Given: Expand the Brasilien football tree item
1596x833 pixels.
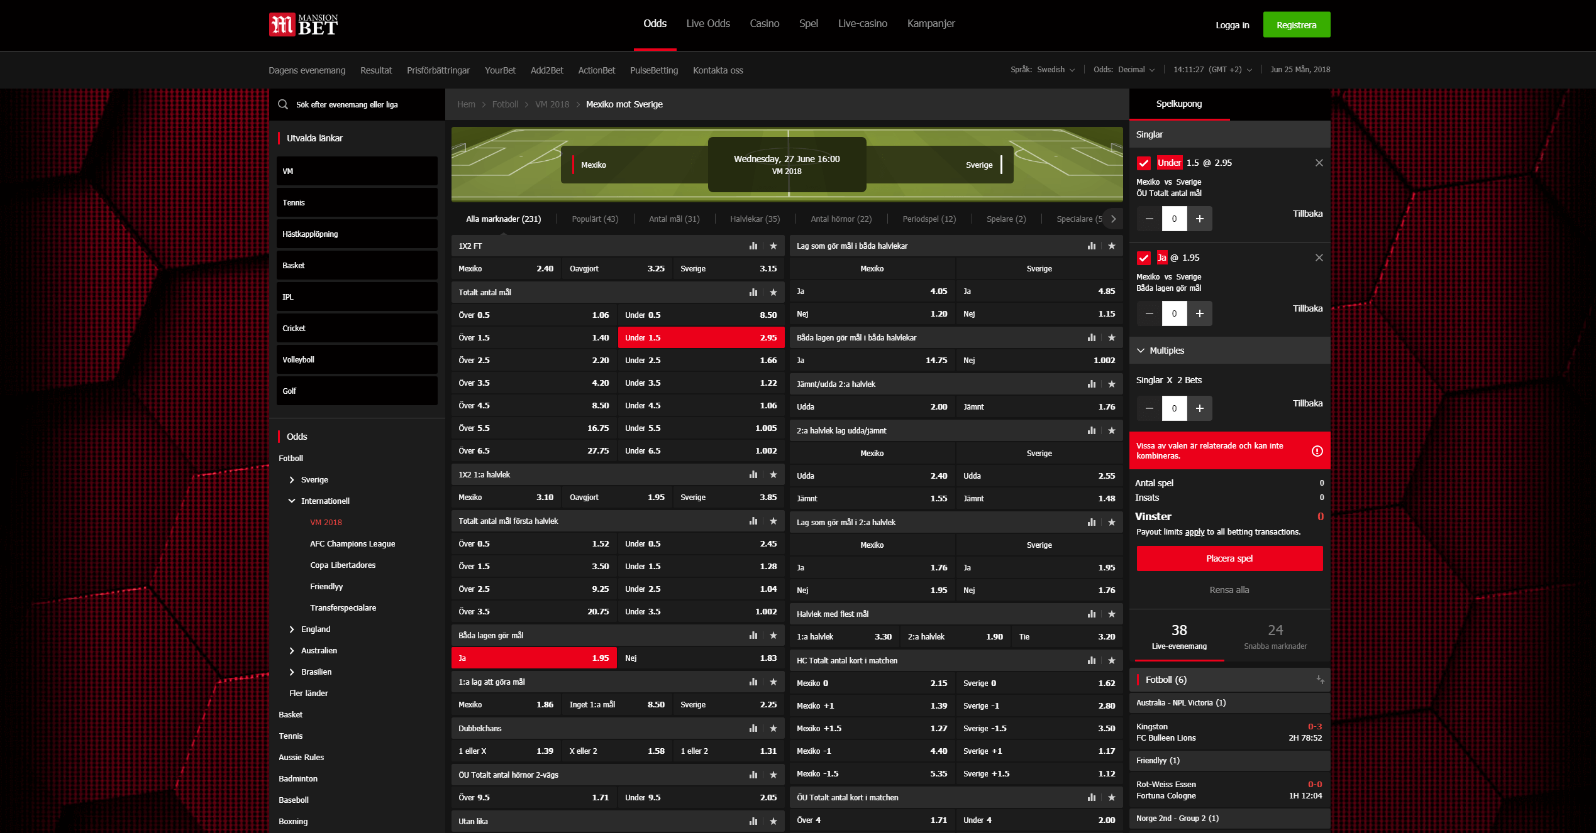Looking at the screenshot, I should 292,672.
